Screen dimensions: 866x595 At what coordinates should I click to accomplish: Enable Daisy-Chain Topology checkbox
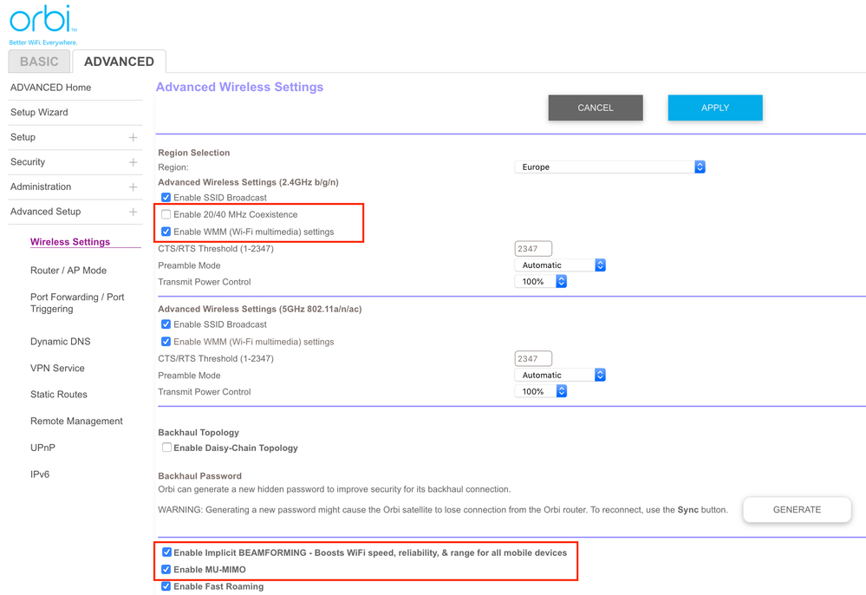166,448
